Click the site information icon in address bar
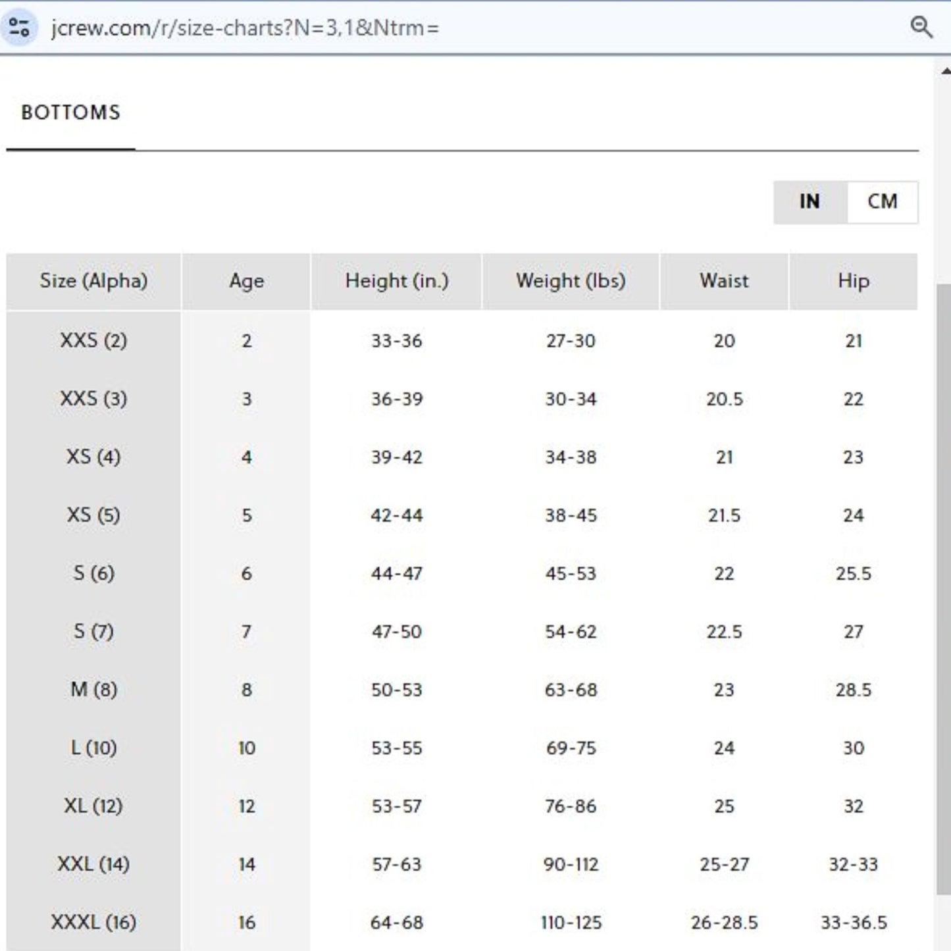951x951 pixels. [x=19, y=28]
